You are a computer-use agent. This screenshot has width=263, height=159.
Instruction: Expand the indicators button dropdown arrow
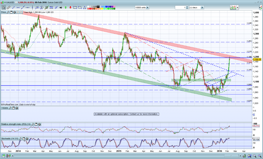click(x=238, y=7)
